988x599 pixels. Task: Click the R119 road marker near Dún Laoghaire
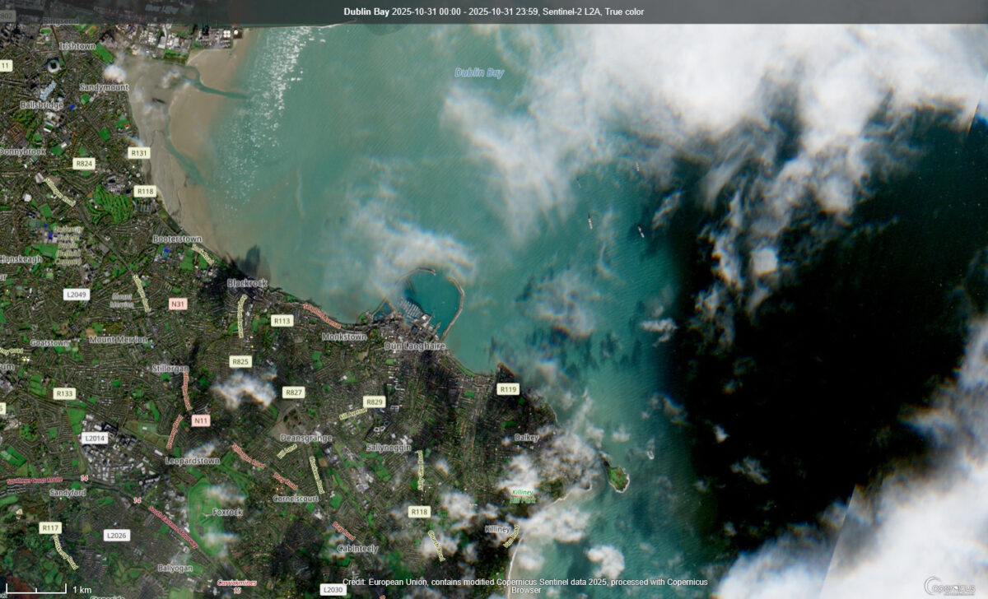point(506,391)
